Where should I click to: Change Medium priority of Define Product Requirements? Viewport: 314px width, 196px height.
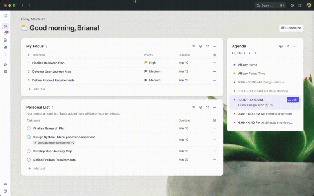point(153,80)
